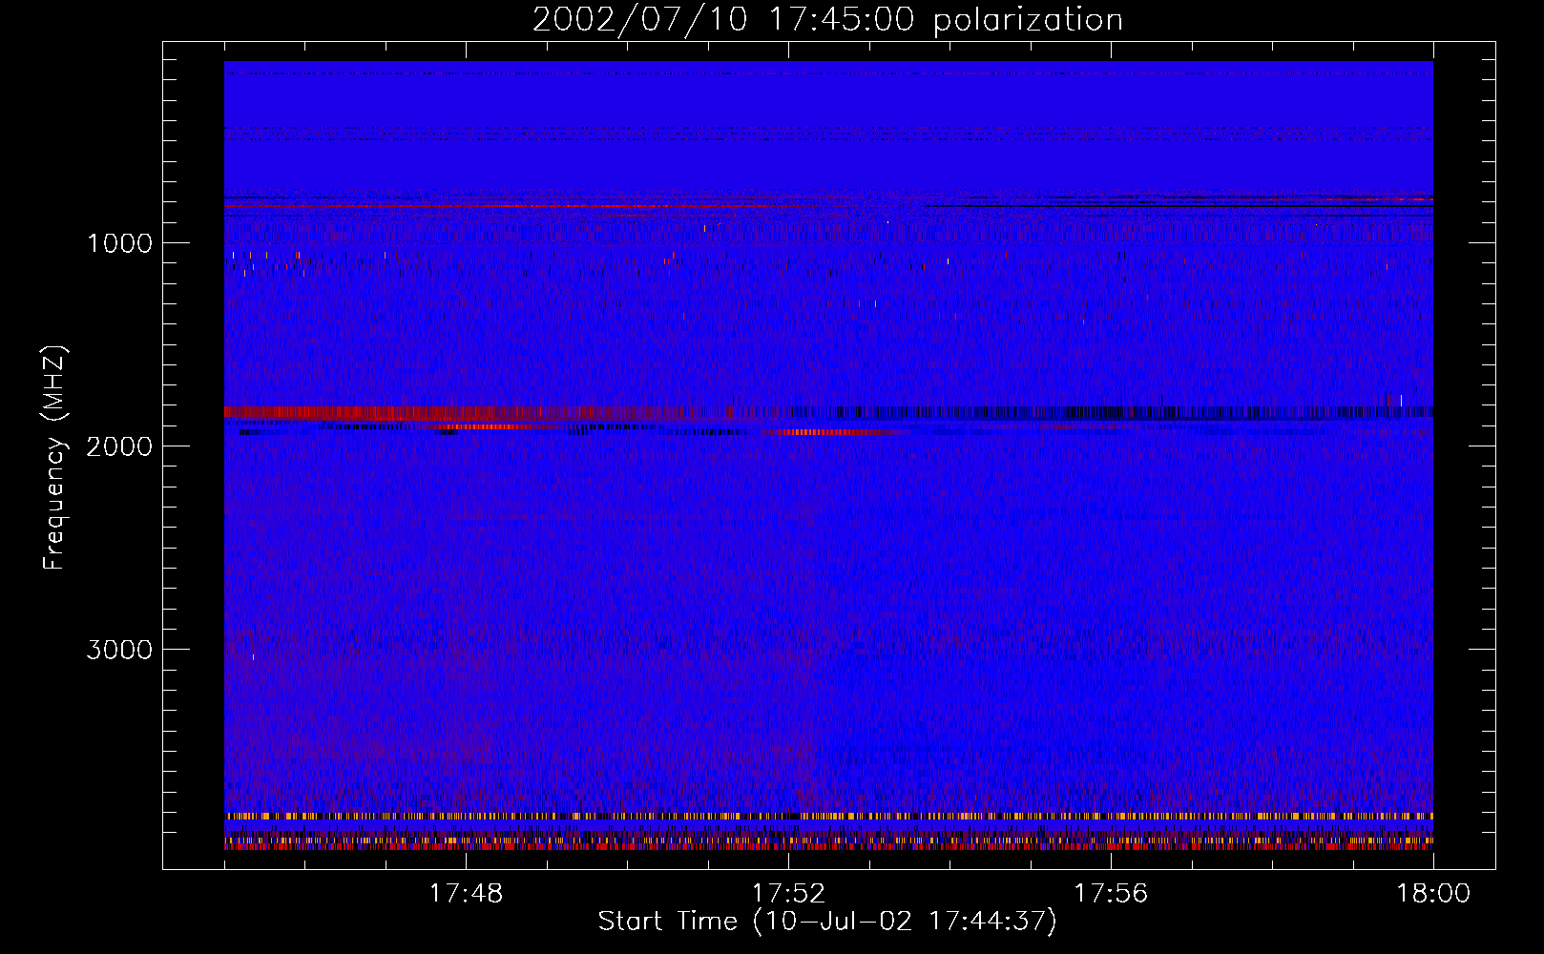Click the thin red line near 800 MHz
1544x954 pixels.
(525, 206)
